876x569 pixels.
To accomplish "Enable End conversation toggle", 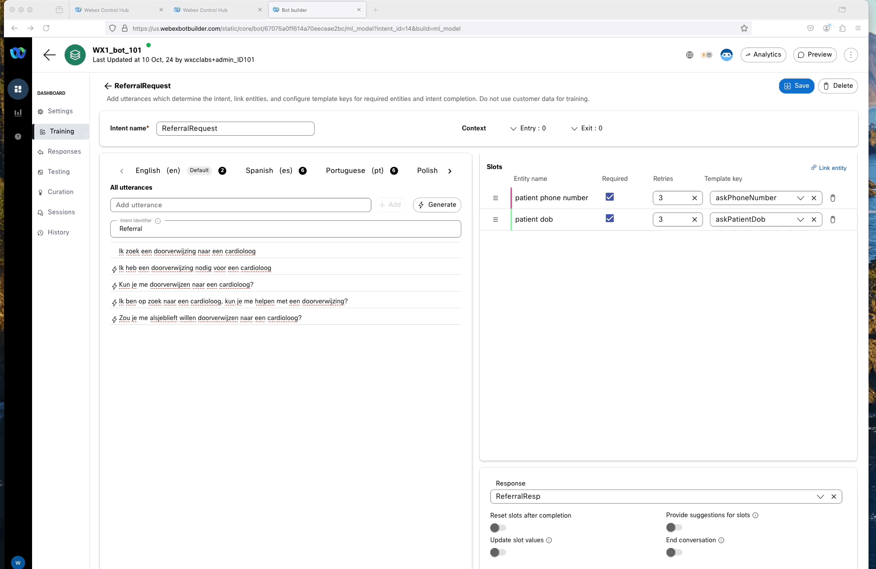I will [674, 552].
